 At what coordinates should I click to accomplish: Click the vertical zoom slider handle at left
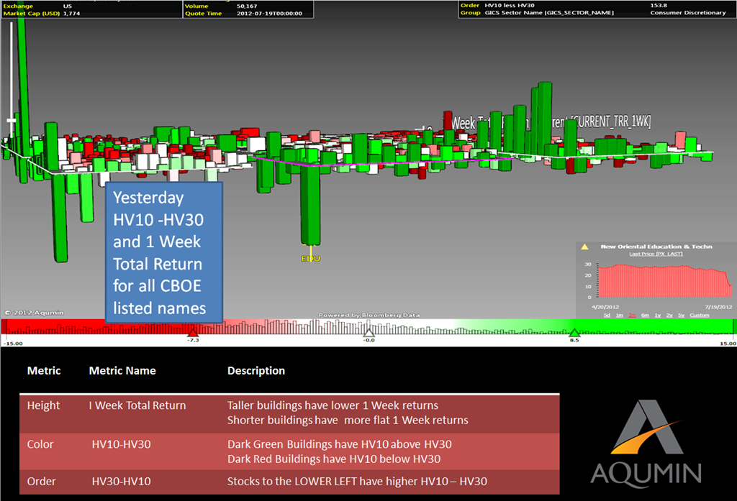click(12, 121)
